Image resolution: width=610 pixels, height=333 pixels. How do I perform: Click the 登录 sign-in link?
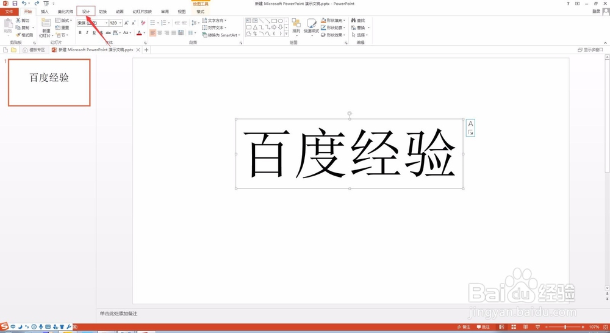pyautogui.click(x=597, y=12)
